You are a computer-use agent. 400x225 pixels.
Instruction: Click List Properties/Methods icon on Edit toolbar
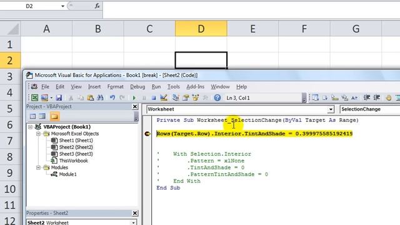pos(315,97)
